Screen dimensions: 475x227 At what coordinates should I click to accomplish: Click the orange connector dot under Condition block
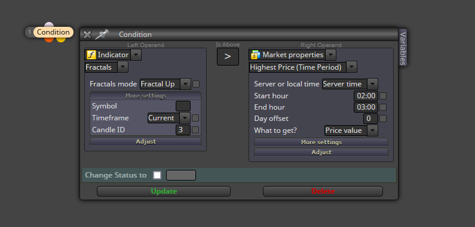click(49, 39)
